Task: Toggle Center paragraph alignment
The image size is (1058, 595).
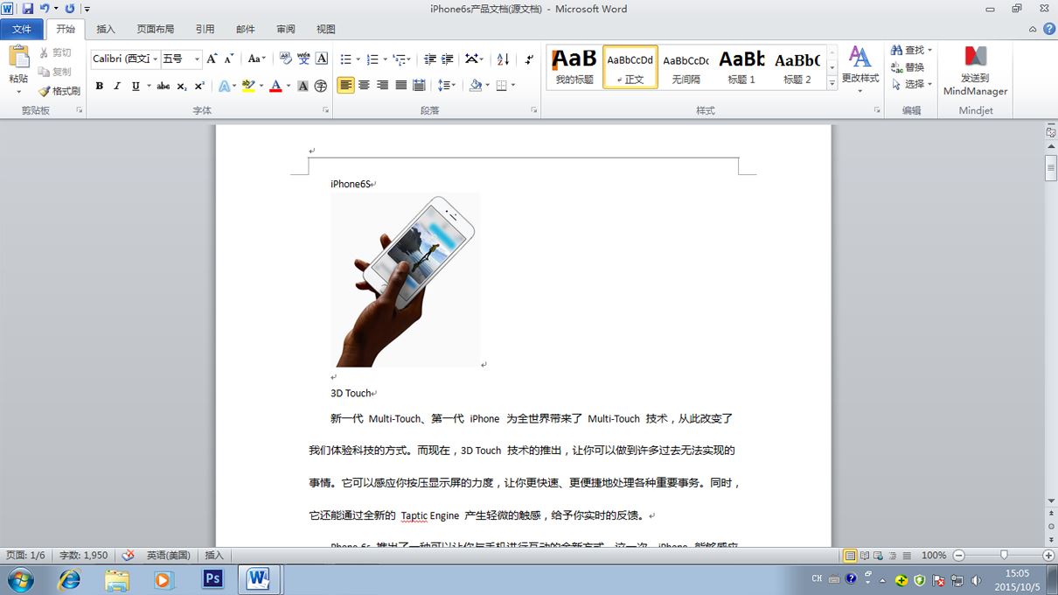Action: pyautogui.click(x=364, y=85)
